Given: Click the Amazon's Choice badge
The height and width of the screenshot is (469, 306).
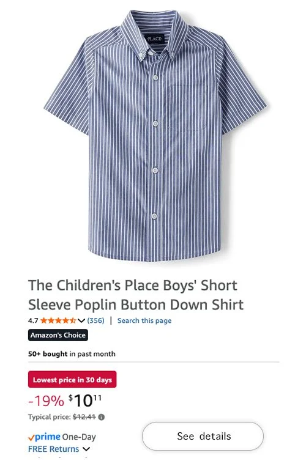Looking at the screenshot, I should [x=58, y=335].
